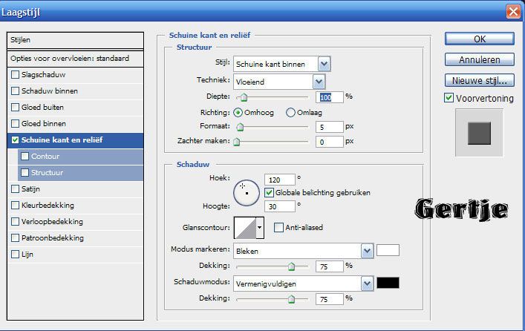Click the shadow Dekking slider handle
The image size is (525, 331).
pyautogui.click(x=291, y=299)
